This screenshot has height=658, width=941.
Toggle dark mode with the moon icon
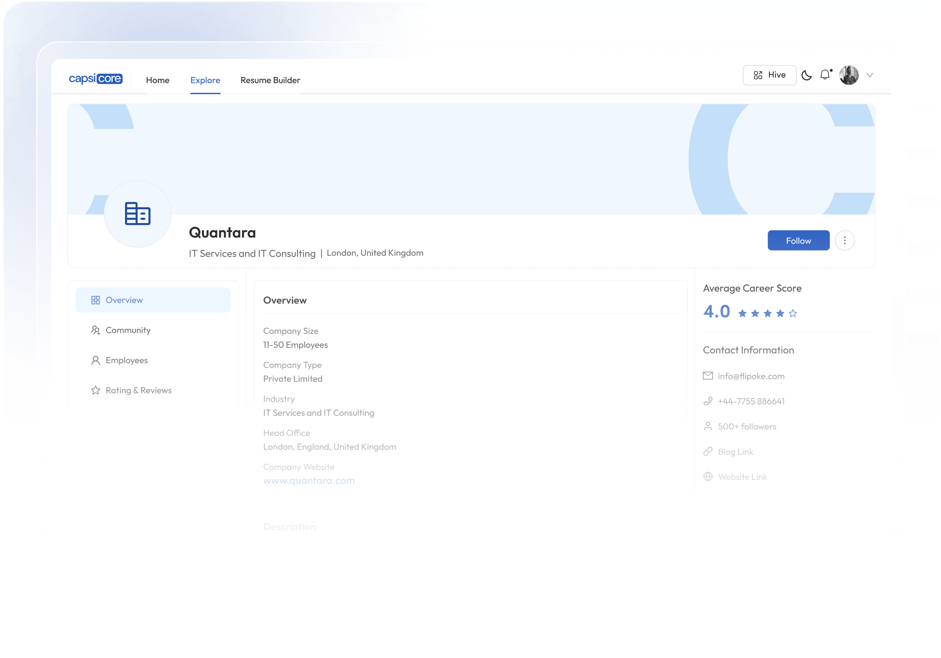[x=807, y=75]
